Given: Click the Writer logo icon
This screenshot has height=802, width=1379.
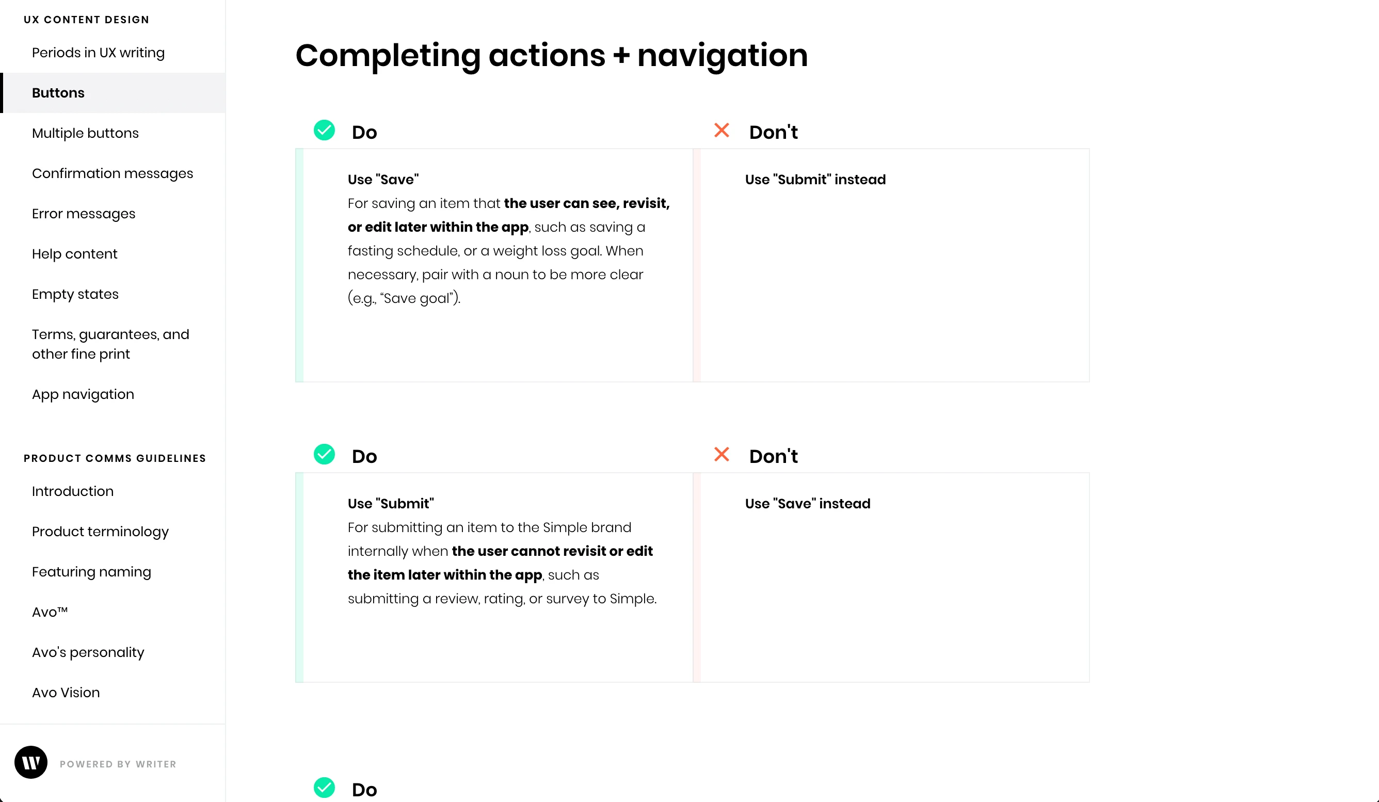Looking at the screenshot, I should coord(30,762).
